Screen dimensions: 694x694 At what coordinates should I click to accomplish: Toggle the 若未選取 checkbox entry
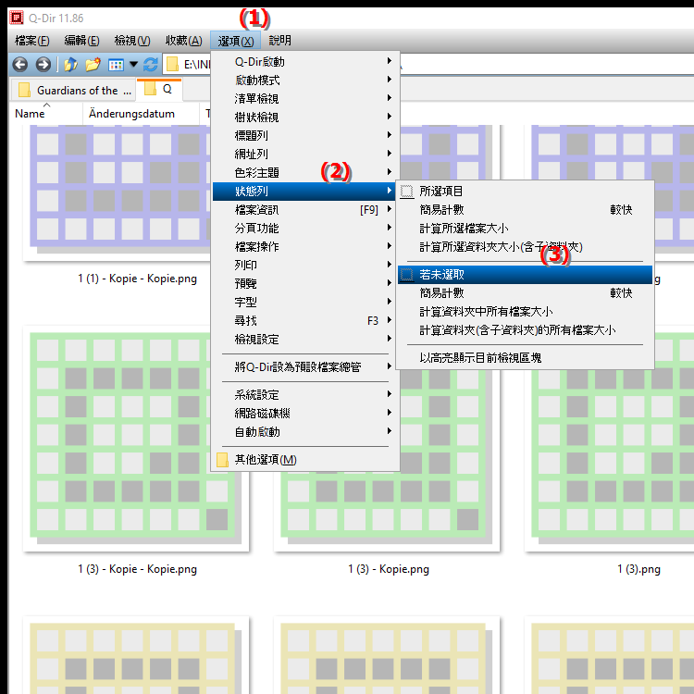pos(525,275)
